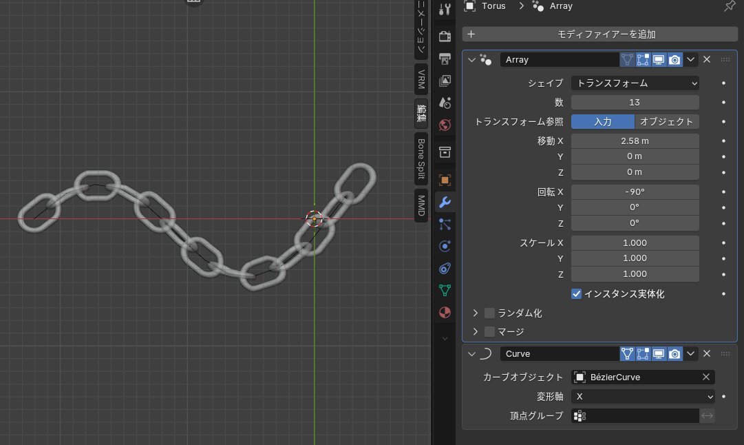
Task: Open the Physics properties tab icon
Action: 445,246
